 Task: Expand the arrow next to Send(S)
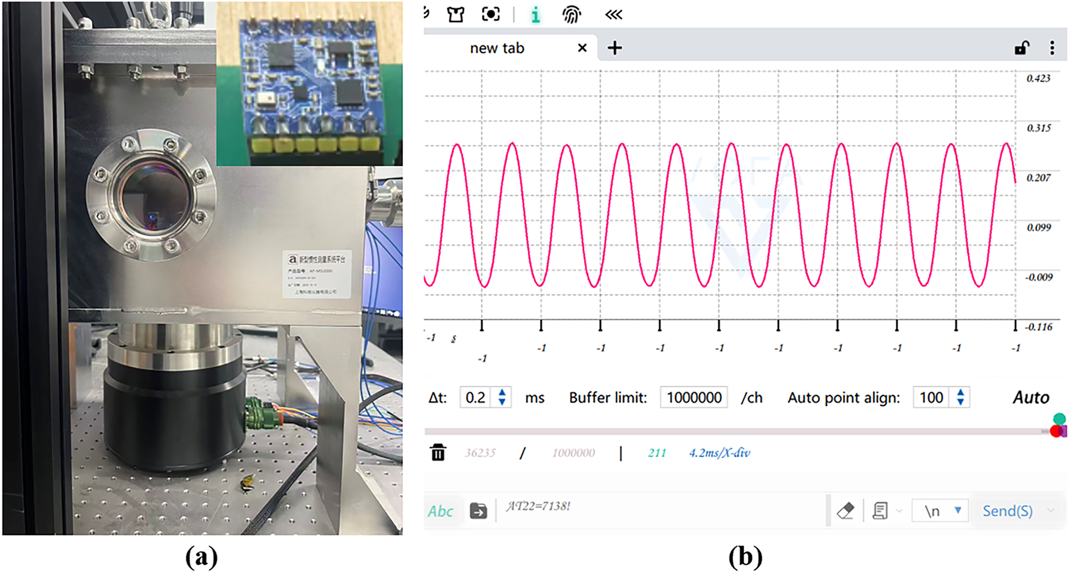[1051, 511]
